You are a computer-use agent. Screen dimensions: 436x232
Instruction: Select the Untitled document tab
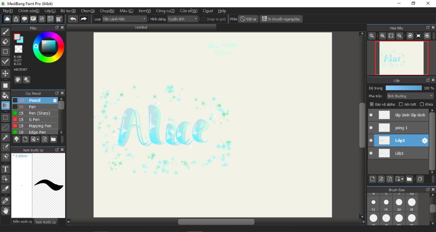click(141, 28)
